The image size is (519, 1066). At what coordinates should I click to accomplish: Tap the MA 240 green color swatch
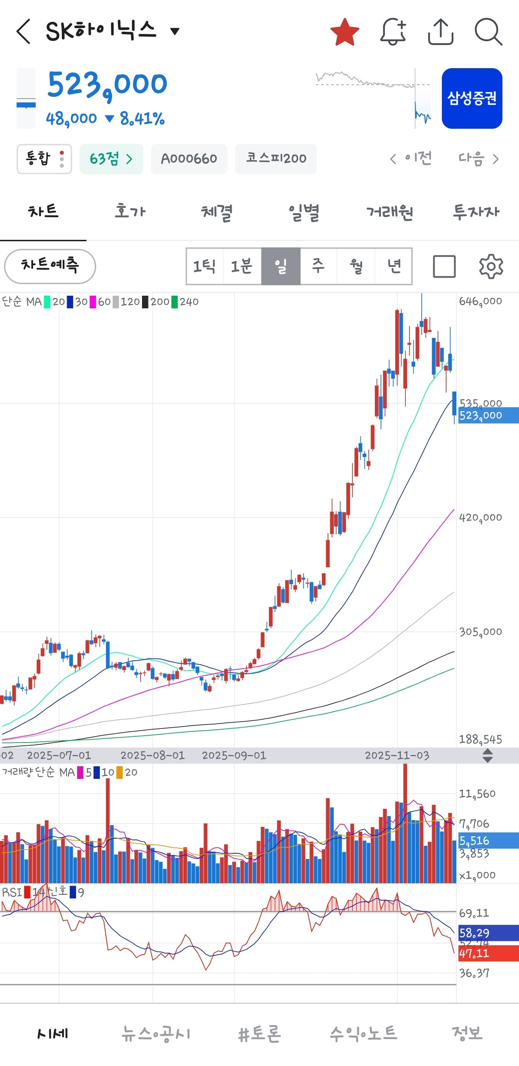(x=174, y=302)
